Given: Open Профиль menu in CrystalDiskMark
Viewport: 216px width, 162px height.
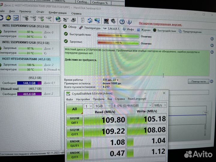Looking at the screenshot, I should tap(99, 99).
